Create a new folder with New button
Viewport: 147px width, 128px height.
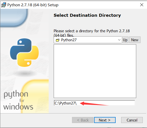135,40
